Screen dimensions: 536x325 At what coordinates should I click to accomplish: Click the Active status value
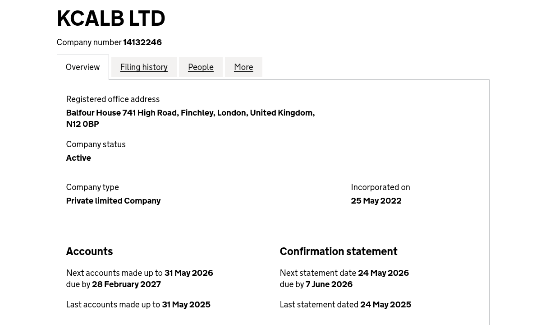(78, 158)
